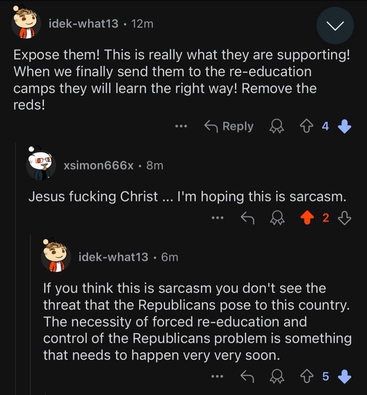Screen dimensions: 367x395
Task: Reply to the 'Expose them!' comment
Action: pos(229,126)
